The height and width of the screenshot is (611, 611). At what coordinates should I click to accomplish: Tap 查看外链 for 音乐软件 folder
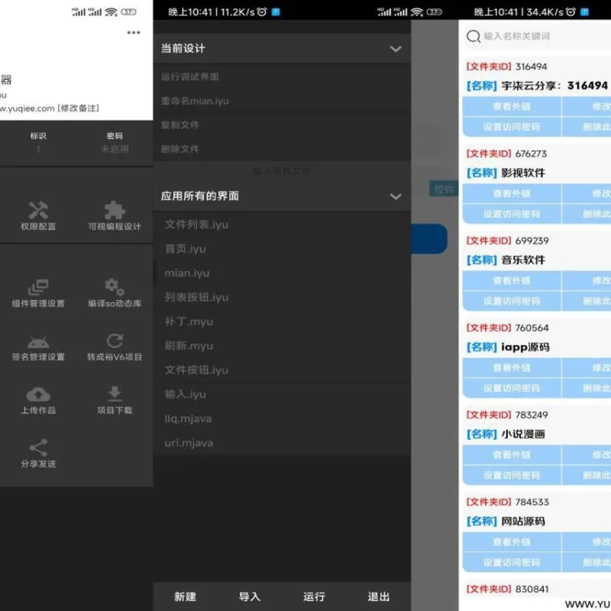[512, 280]
